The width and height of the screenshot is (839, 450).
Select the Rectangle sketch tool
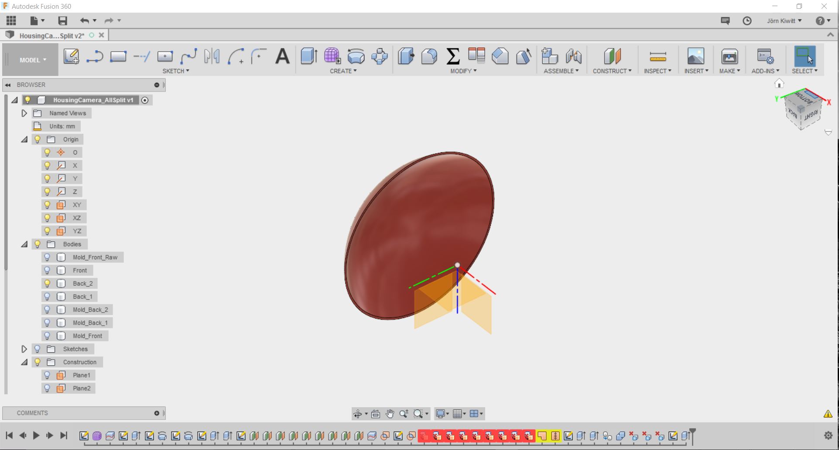(118, 57)
